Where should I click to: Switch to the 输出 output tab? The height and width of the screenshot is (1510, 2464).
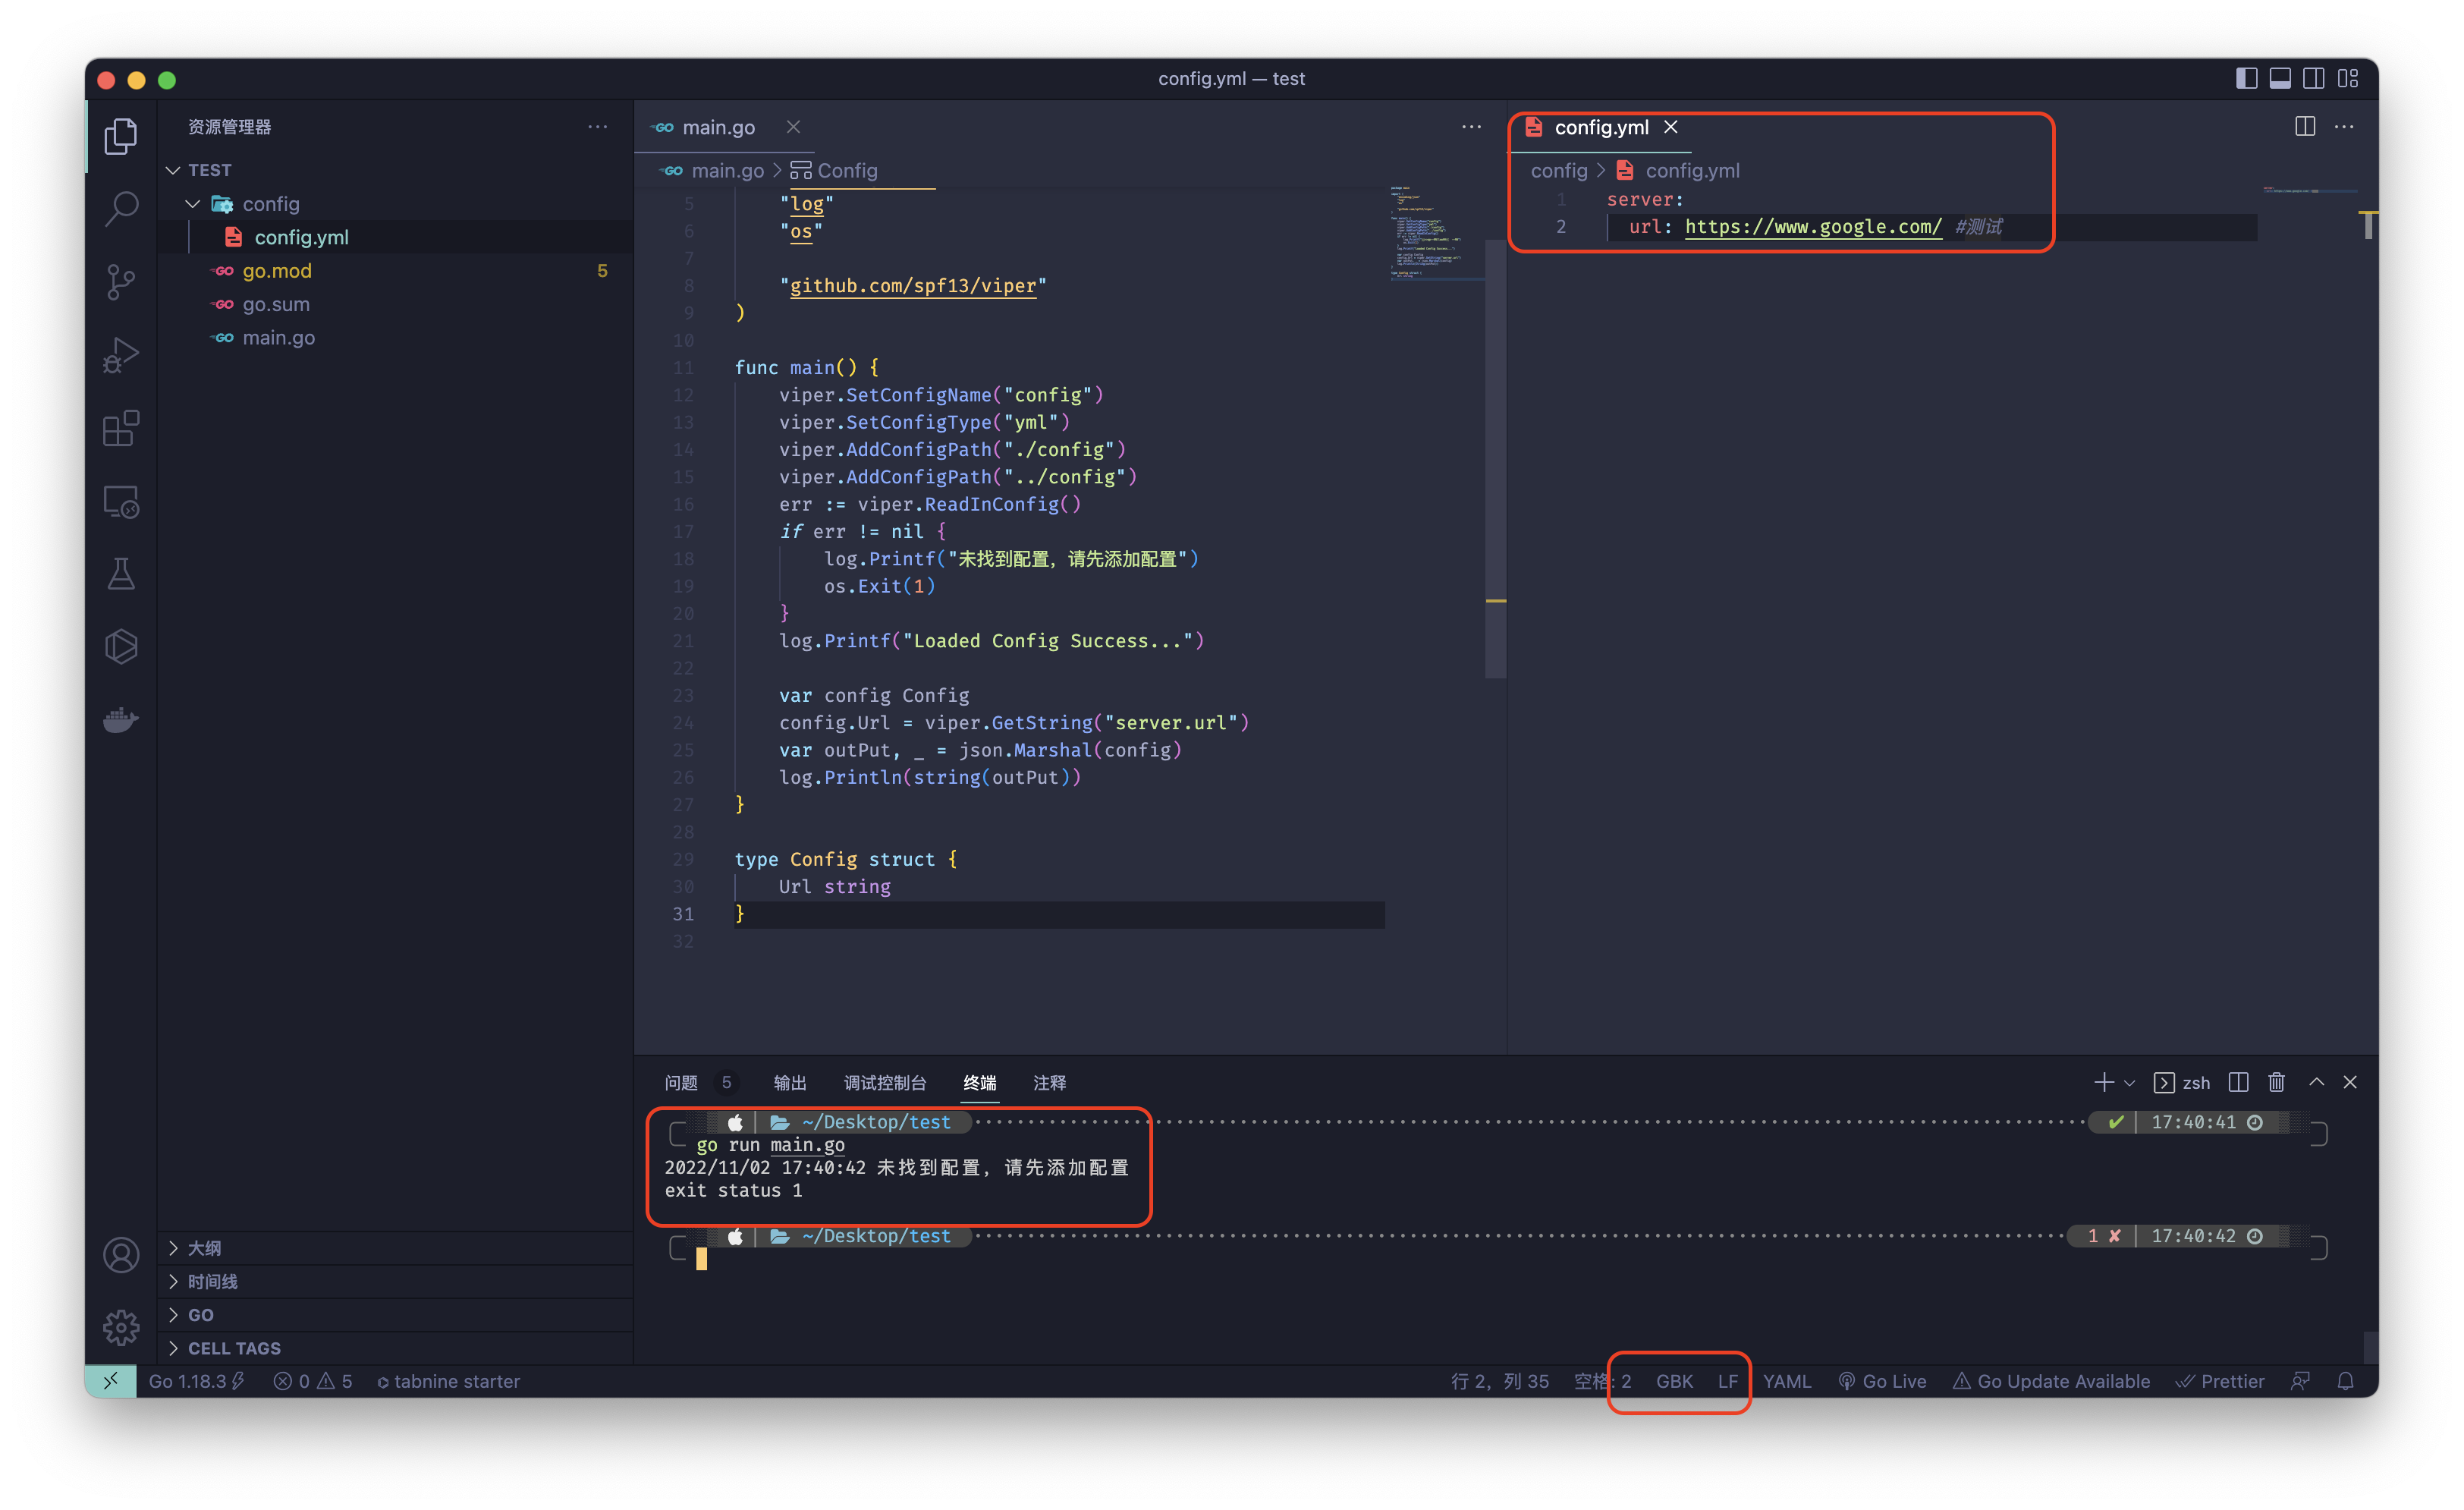[790, 1083]
